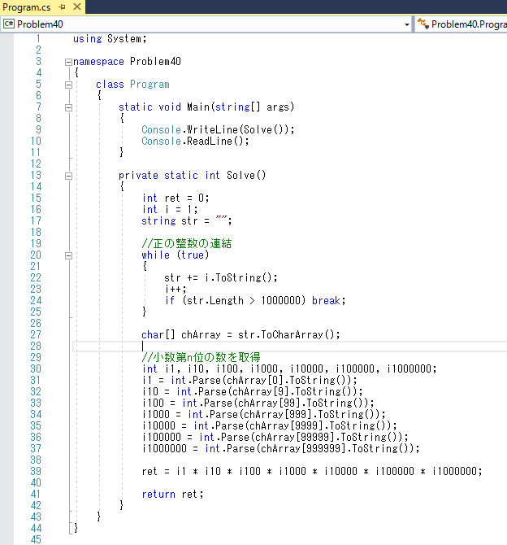Click 'break' keyword on line 24
This screenshot has width=507, height=545.
[326, 300]
